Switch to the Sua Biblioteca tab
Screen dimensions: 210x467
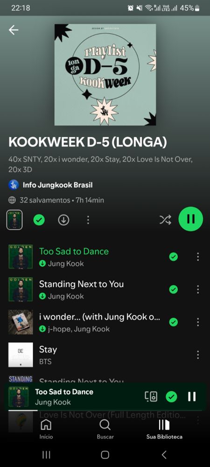[164, 429]
